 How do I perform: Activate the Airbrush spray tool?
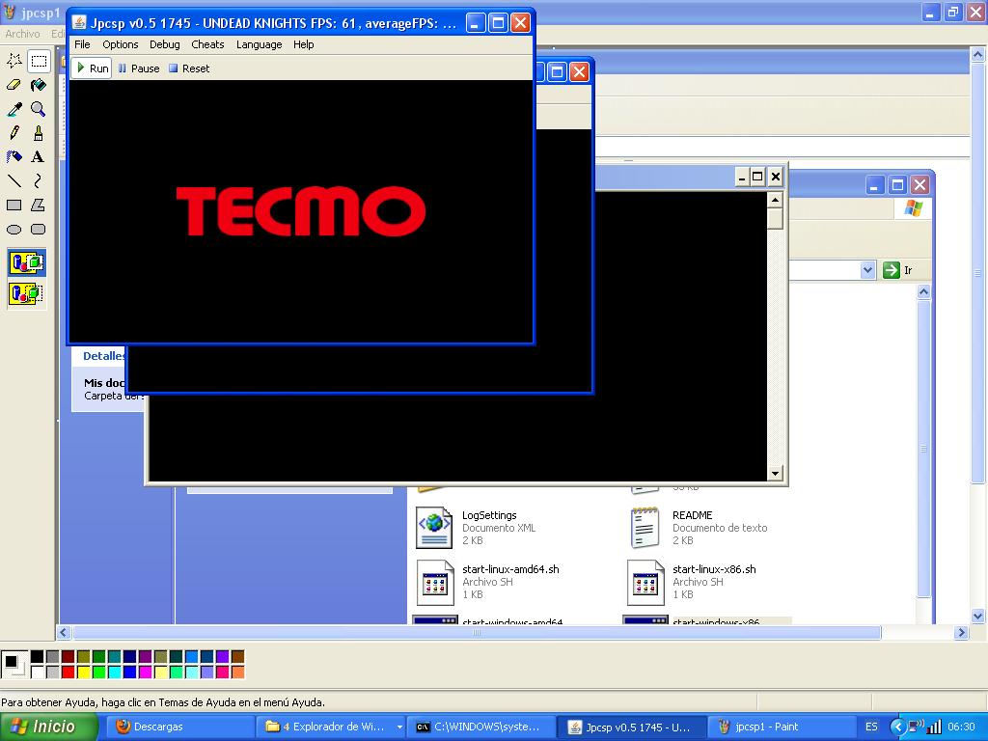[x=39, y=133]
